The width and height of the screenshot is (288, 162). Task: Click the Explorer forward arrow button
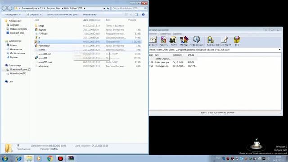click(x=9, y=8)
